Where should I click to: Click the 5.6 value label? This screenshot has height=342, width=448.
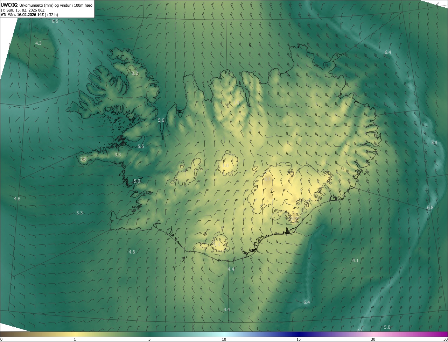[161, 120]
